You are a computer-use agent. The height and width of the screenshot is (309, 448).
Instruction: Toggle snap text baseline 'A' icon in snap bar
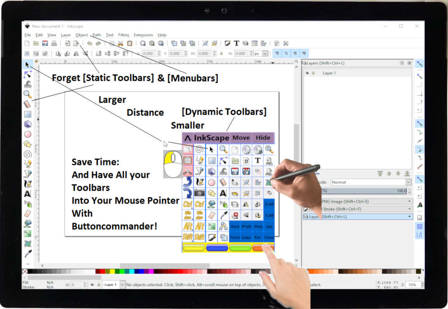click(x=420, y=205)
